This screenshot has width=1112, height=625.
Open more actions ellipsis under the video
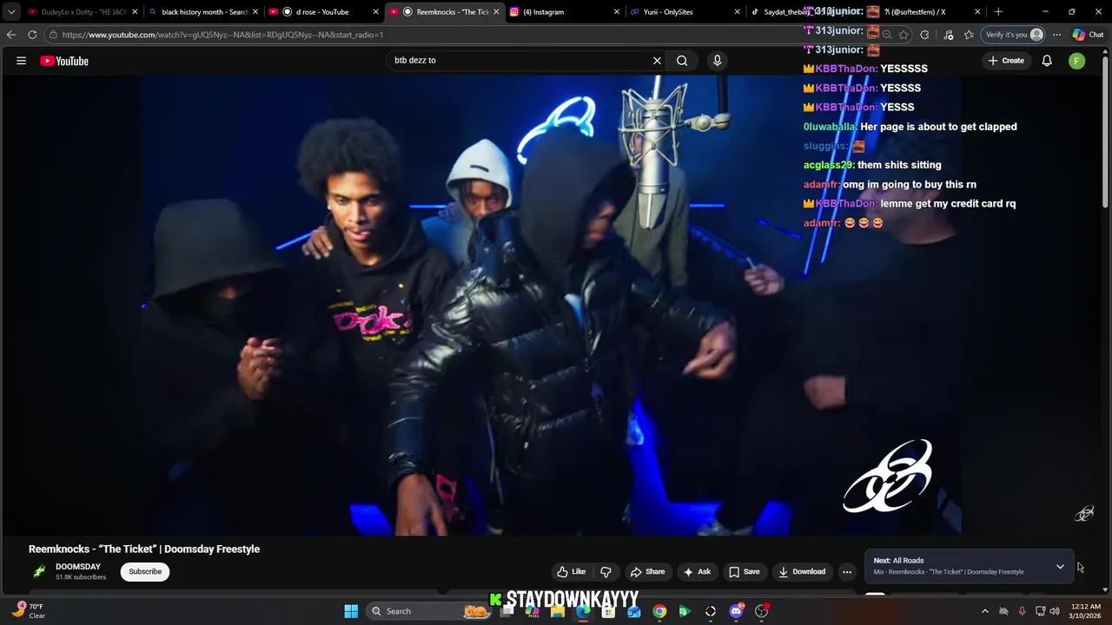(847, 572)
